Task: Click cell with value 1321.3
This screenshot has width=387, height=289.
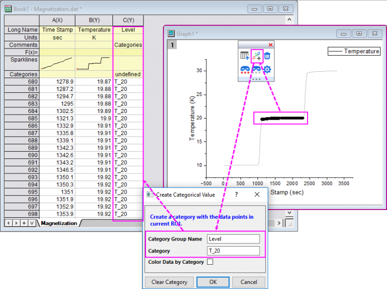Action: pos(57,119)
